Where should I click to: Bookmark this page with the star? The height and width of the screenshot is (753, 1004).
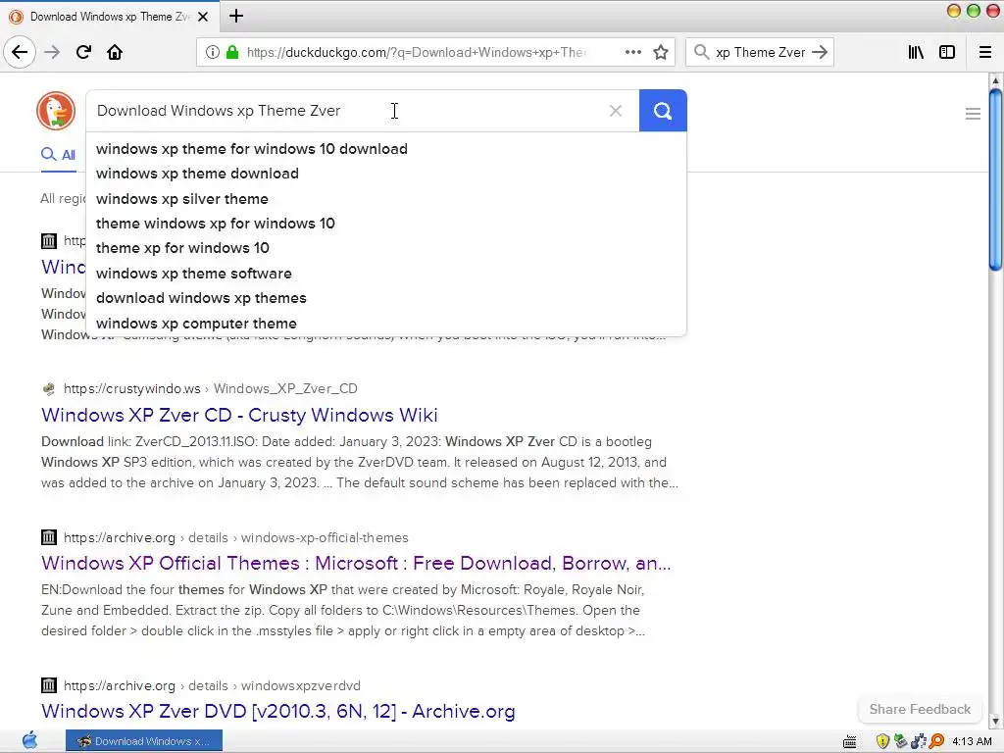point(661,53)
